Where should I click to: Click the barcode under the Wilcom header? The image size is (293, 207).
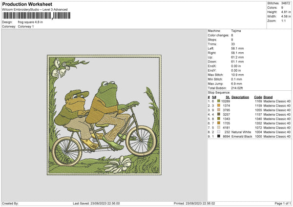click(x=37, y=16)
